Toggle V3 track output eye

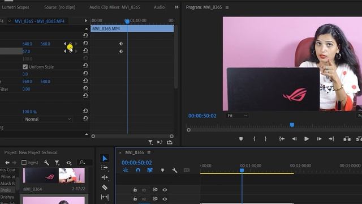[x=165, y=190]
